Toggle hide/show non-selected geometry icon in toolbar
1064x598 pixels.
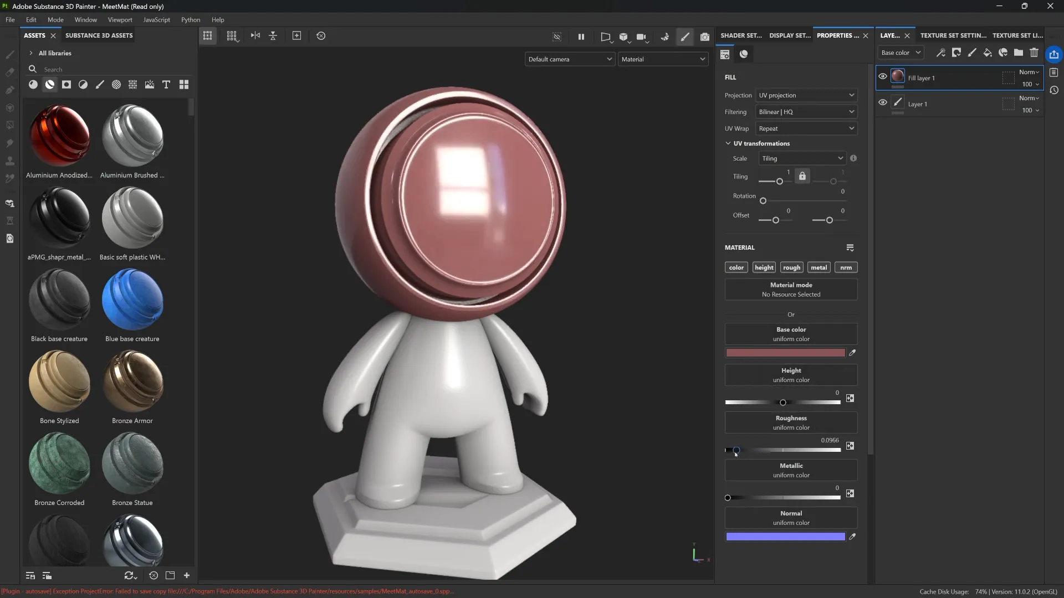(557, 37)
